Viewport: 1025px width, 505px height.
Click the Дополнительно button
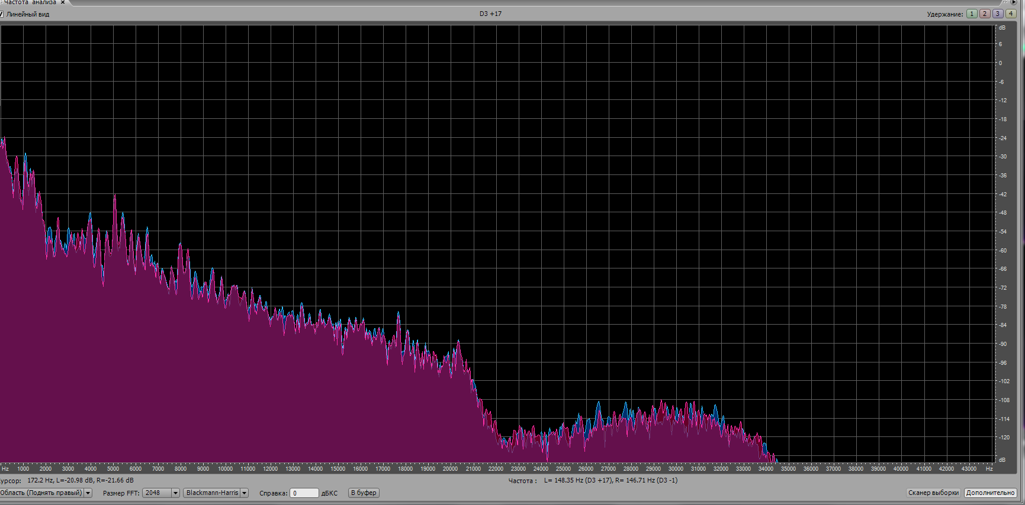(x=990, y=493)
